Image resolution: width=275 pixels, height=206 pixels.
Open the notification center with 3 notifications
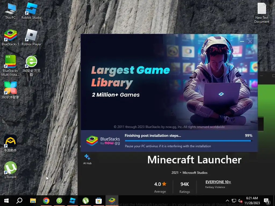click(266, 201)
